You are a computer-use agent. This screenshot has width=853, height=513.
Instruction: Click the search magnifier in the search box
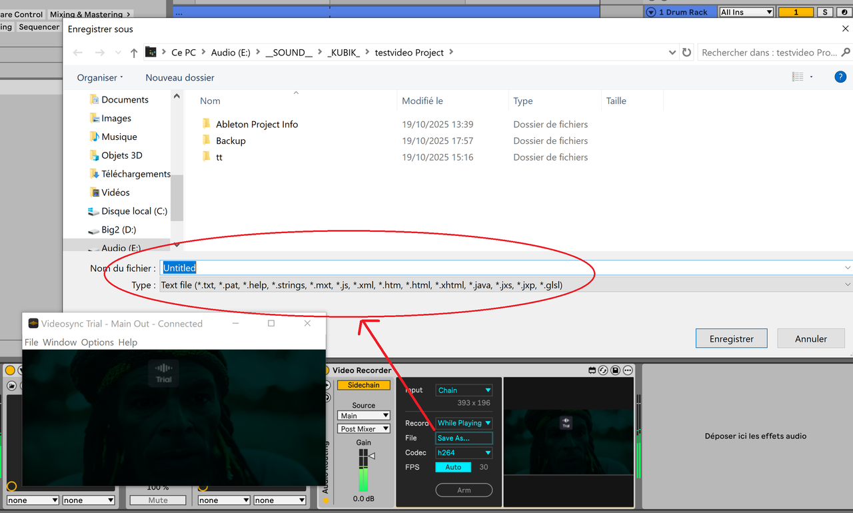846,53
